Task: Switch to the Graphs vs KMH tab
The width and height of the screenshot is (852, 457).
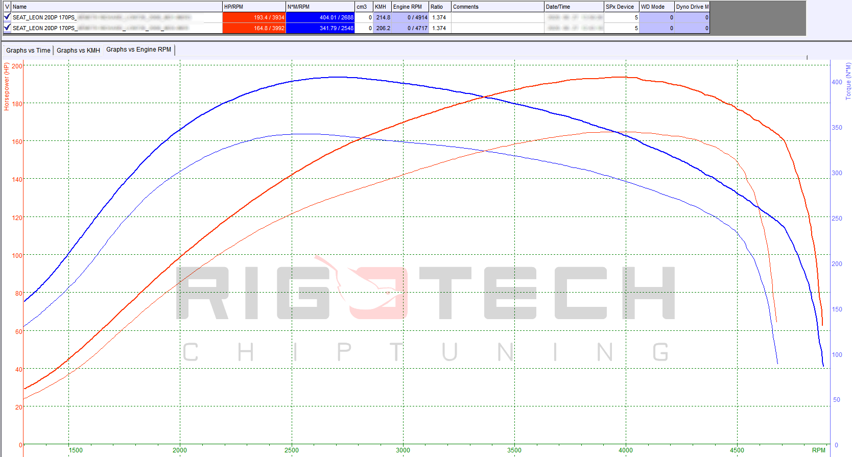Action: (x=78, y=50)
